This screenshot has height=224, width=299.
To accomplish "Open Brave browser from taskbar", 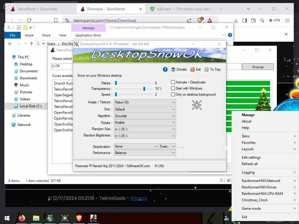I will pyautogui.click(x=79, y=218).
